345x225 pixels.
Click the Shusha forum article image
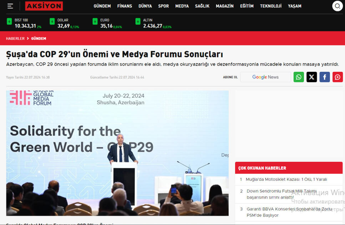click(117, 153)
